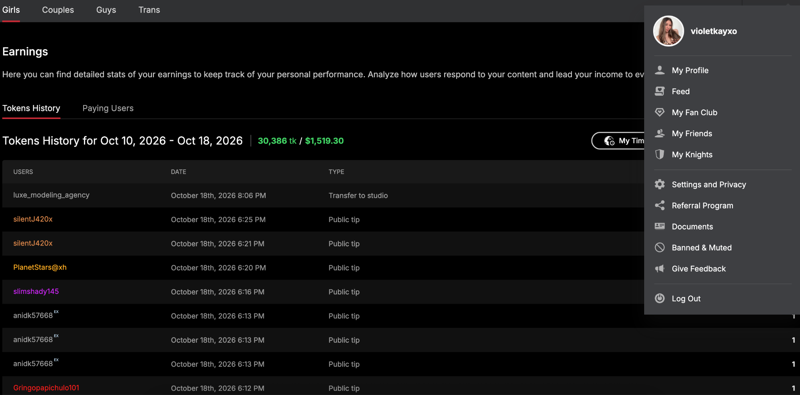Screen dimensions: 800x395
Task: Open user PlanetStars@xh
Action: (x=40, y=267)
